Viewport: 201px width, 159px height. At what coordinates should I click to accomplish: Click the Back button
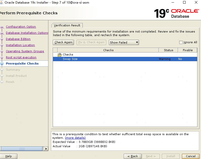pyautogui.click(x=133, y=156)
